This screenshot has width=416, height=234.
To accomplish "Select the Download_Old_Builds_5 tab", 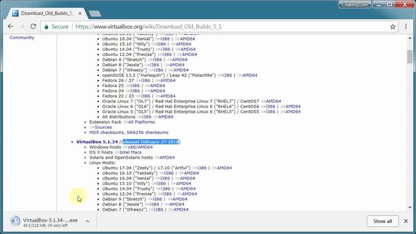I will tap(47, 13).
